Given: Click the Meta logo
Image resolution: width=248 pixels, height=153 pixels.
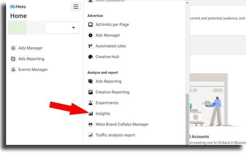Looking at the screenshot, I should coord(18,7).
